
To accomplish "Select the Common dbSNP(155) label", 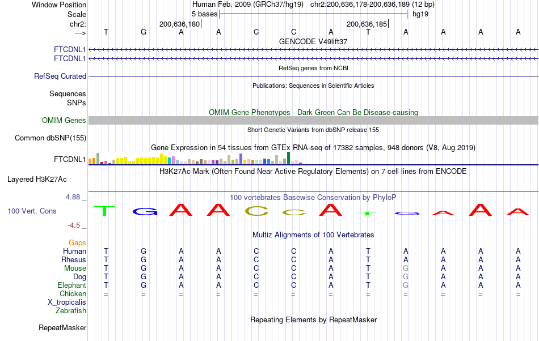I will pyautogui.click(x=50, y=138).
